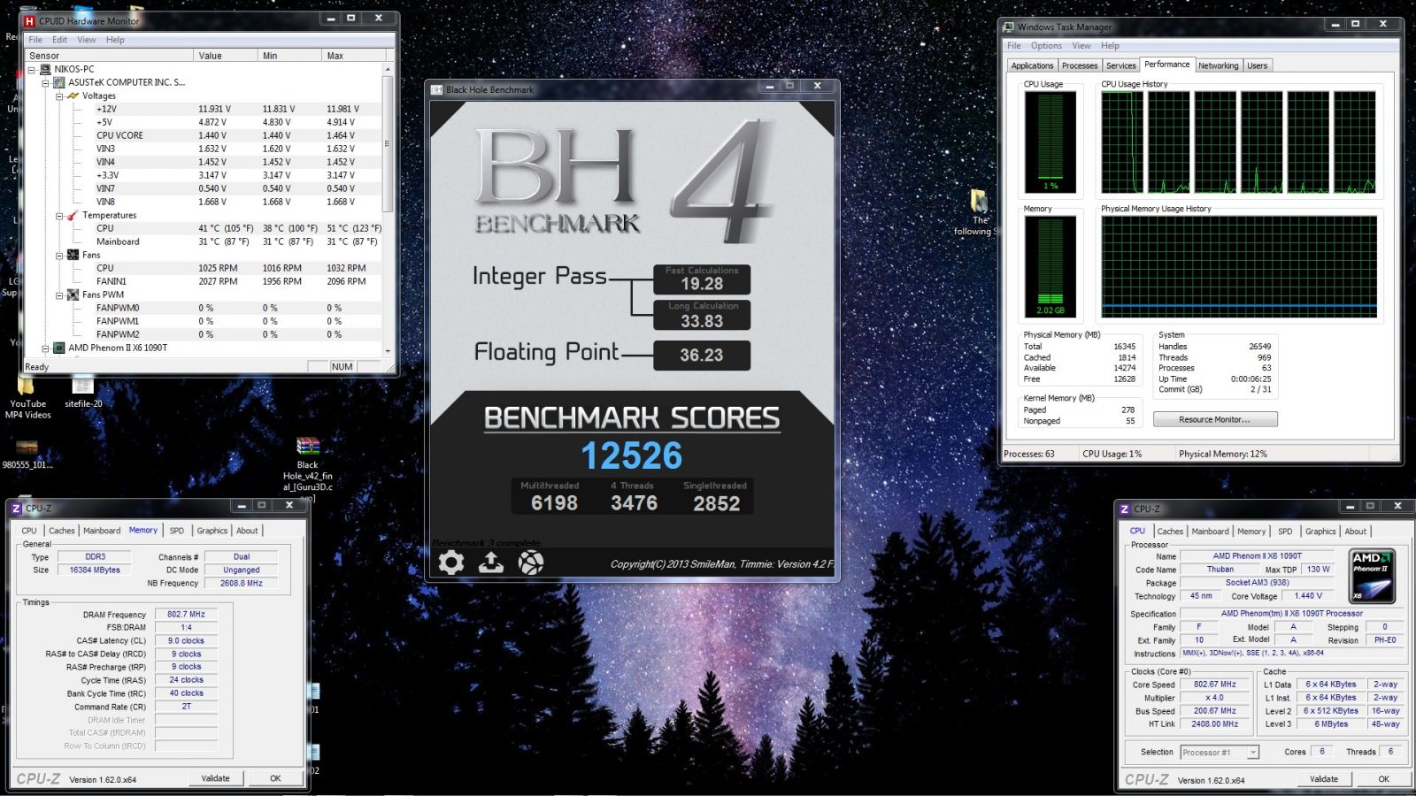This screenshot has height=796, width=1416.
Task: Click the ASUSTeK motherboard icon in HWMonitor
Action: 59,82
